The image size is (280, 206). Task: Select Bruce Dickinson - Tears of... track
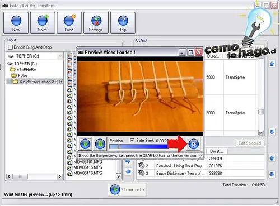(180, 173)
